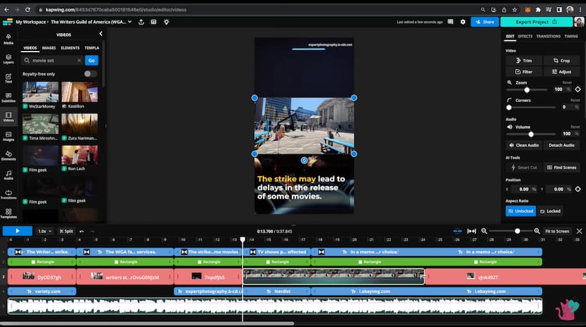The height and width of the screenshot is (327, 586).
Task: Switch to the Effects tab
Action: [x=525, y=36]
